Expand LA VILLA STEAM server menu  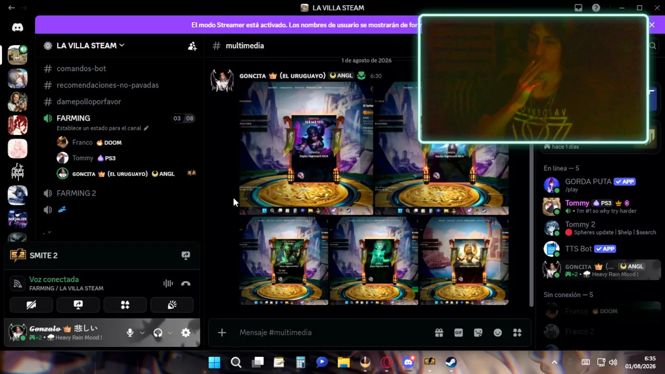(x=90, y=46)
